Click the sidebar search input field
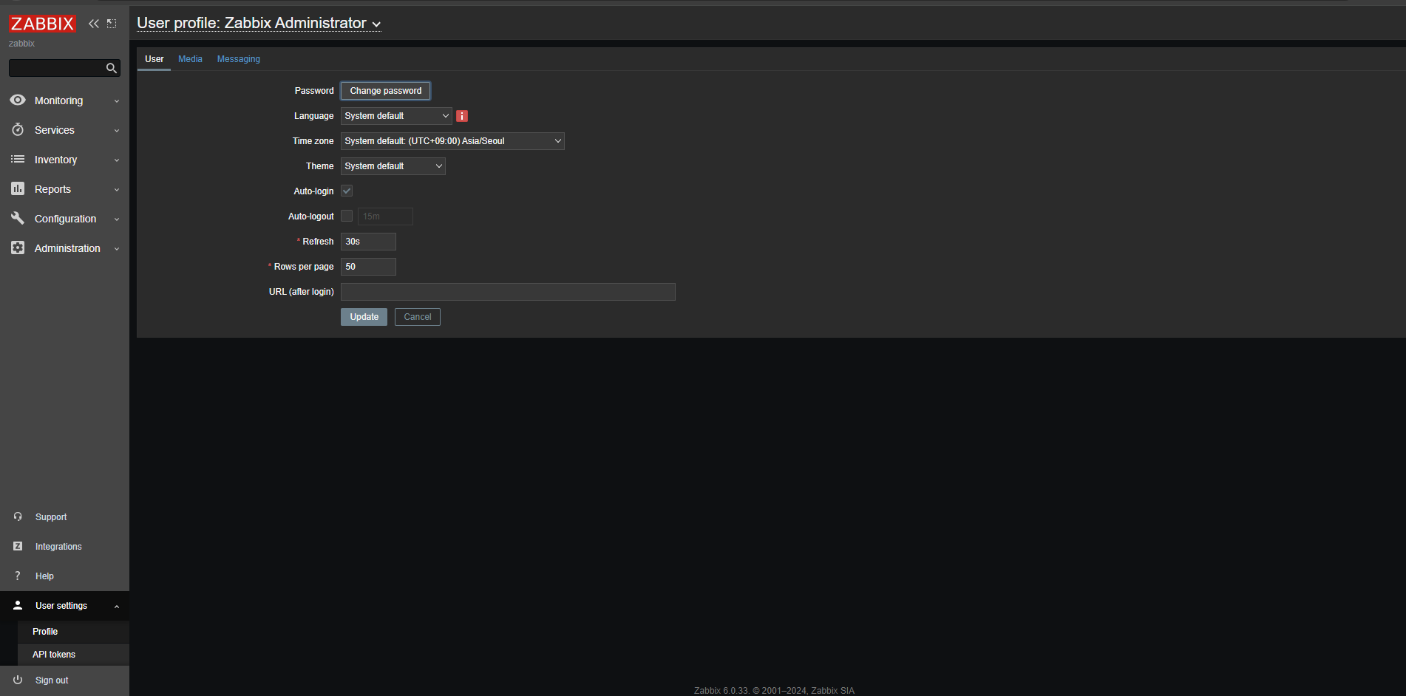The width and height of the screenshot is (1406, 696). pos(57,68)
